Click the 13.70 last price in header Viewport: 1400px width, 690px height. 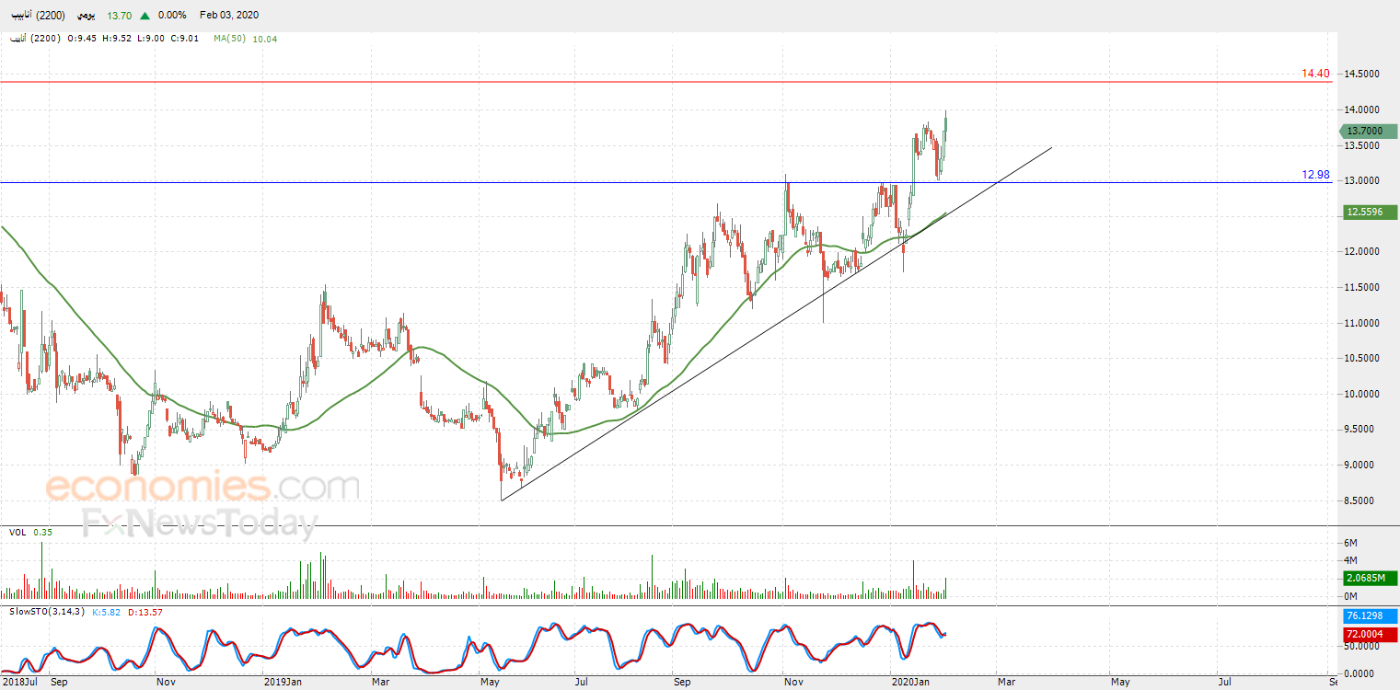point(119,16)
